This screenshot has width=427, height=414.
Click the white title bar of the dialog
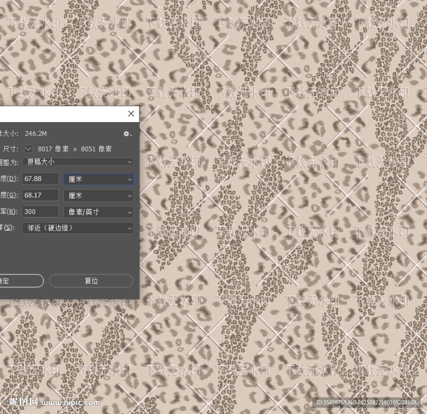(63, 114)
